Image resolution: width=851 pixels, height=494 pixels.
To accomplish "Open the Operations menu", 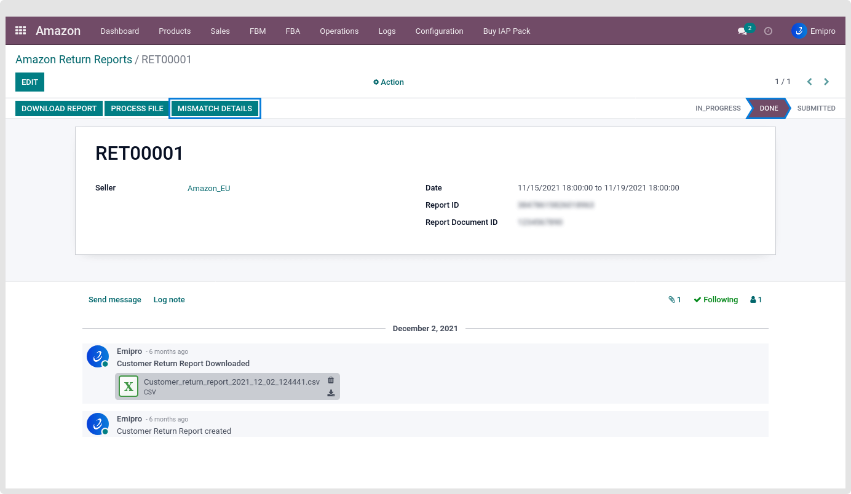I will (x=339, y=31).
